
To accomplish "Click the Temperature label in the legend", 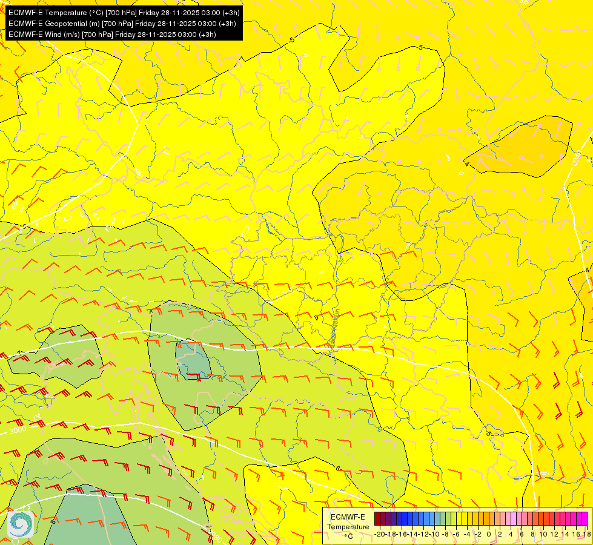I will [348, 527].
